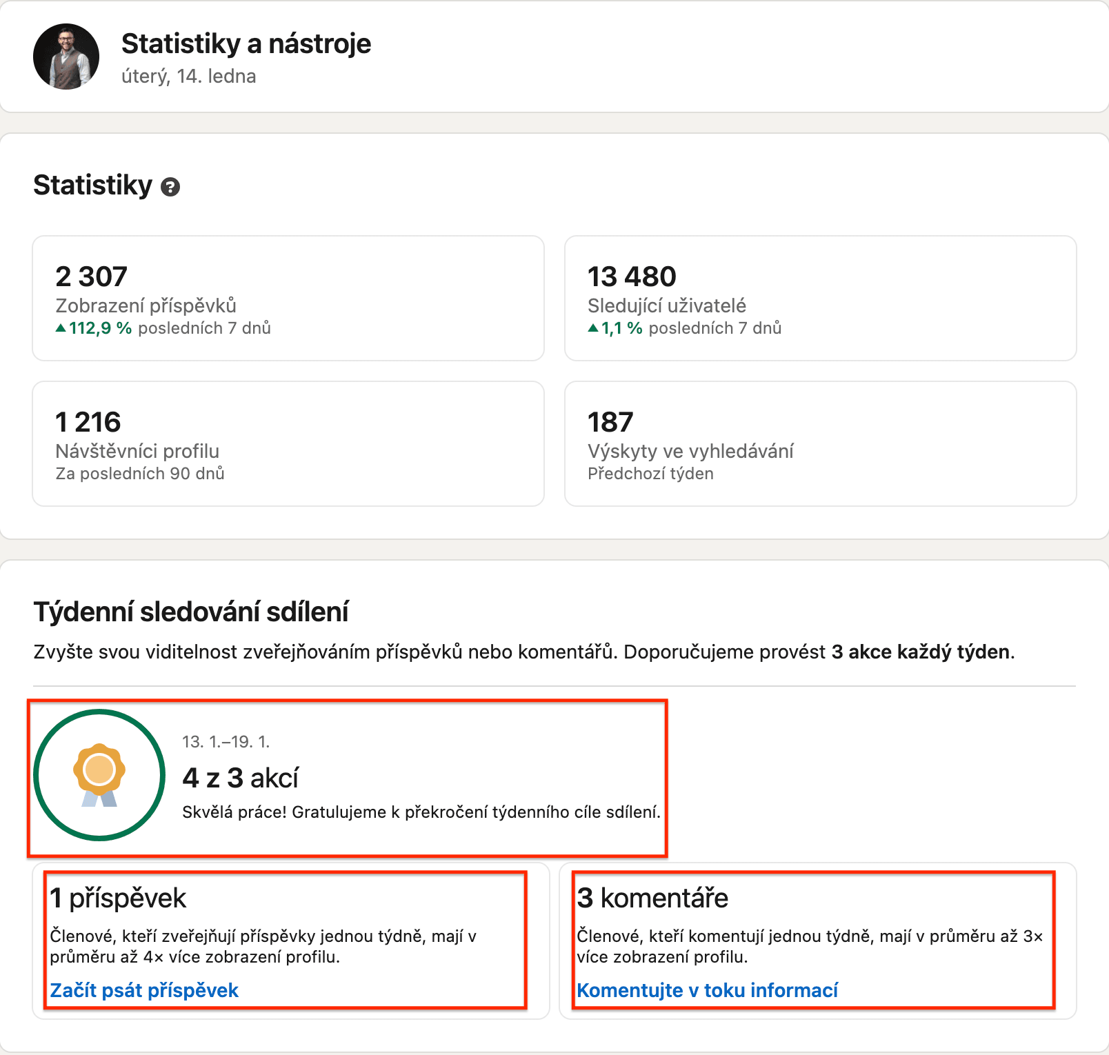Click green triangle beside 112,9 %
This screenshot has width=1109, height=1055.
point(61,328)
